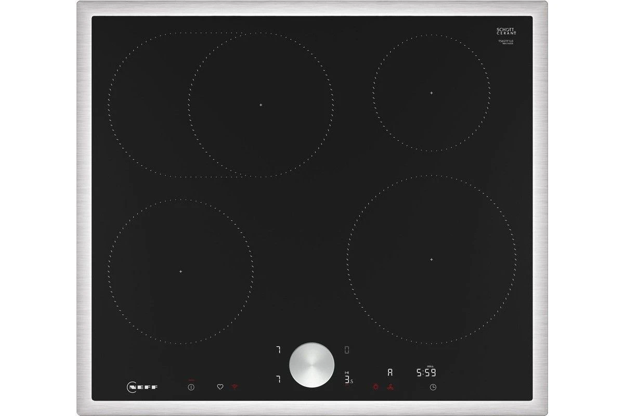Tap the red light bulb icon
Screen dimensions: 624x416
[x=375, y=387]
